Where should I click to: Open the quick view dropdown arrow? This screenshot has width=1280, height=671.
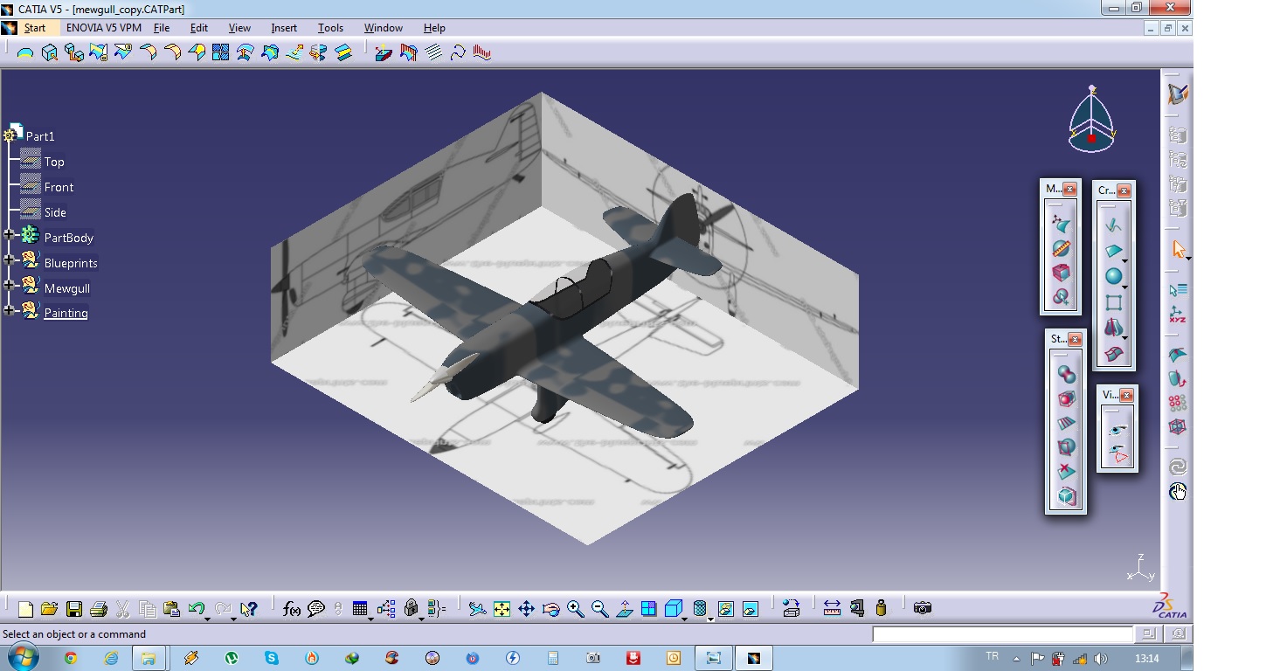pos(684,619)
